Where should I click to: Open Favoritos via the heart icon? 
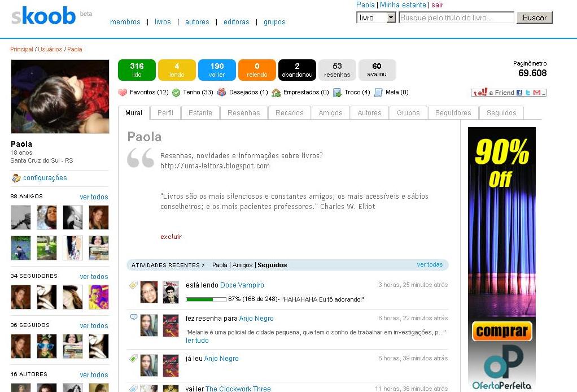pos(122,93)
